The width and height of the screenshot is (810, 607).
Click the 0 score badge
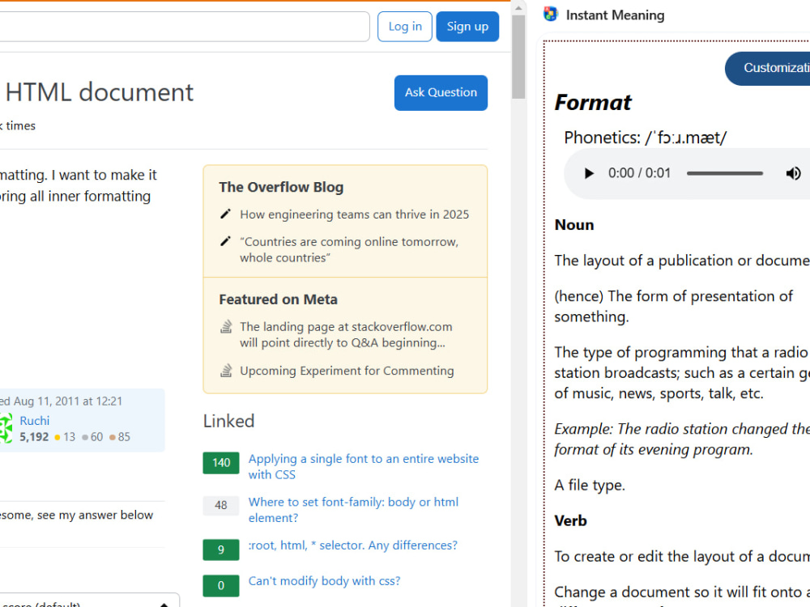221,585
